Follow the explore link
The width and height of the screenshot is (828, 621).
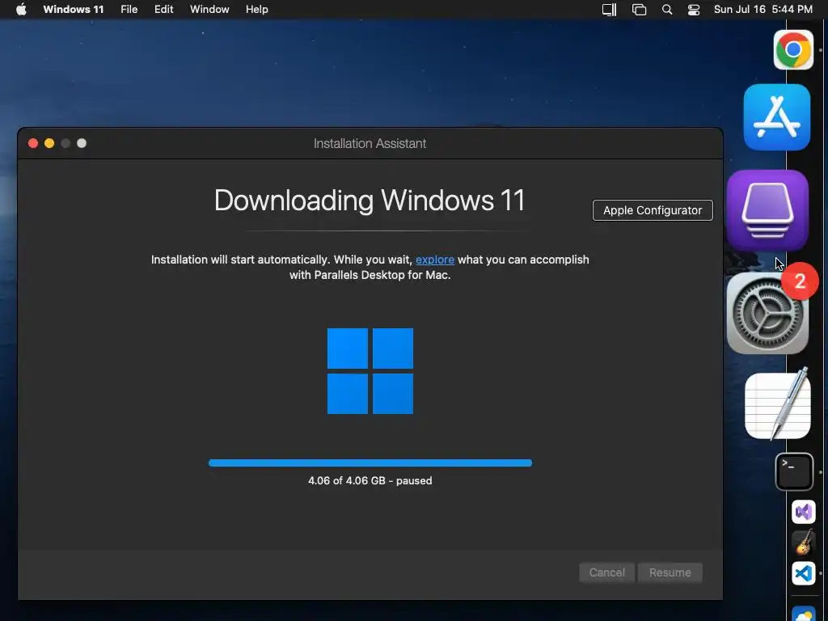434,260
